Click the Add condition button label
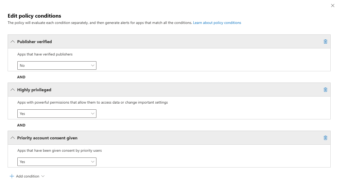The width and height of the screenshot is (338, 193). tap(28, 176)
